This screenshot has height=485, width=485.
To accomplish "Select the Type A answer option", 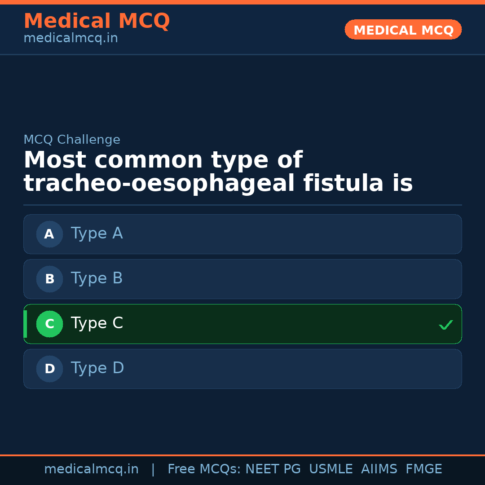I will coord(242,234).
